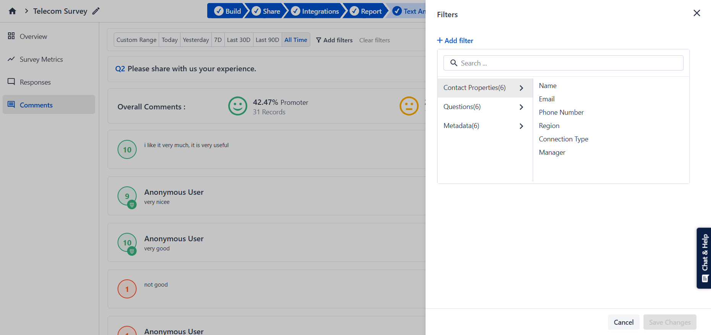The width and height of the screenshot is (711, 335).
Task: Click the green promoter smiley face icon
Action: pyautogui.click(x=237, y=106)
